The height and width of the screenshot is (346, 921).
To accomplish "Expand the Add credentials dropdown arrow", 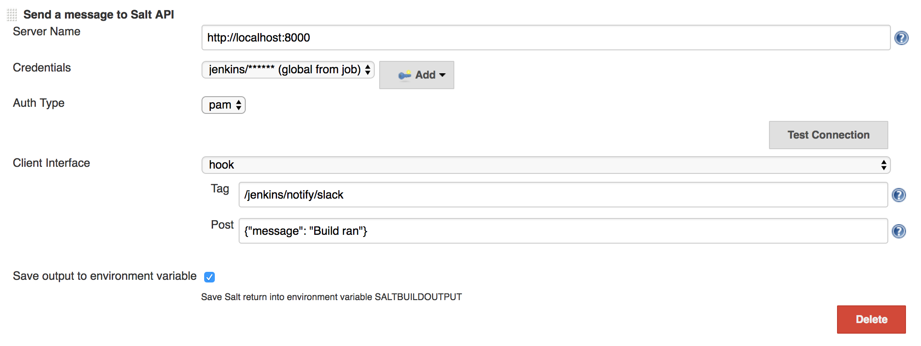I will coord(443,75).
